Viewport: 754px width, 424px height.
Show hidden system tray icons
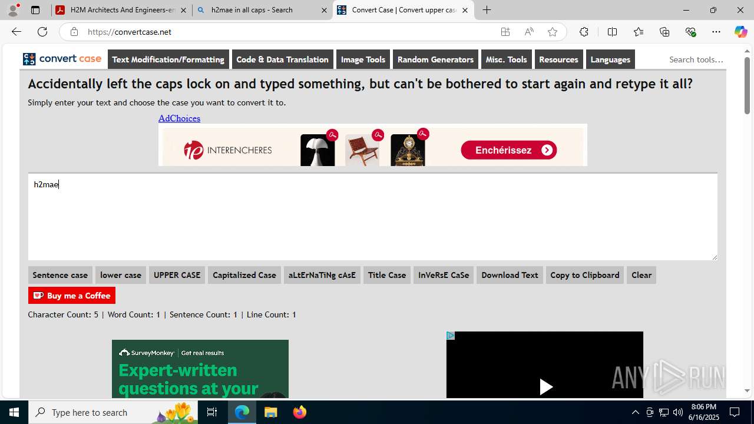coord(635,412)
